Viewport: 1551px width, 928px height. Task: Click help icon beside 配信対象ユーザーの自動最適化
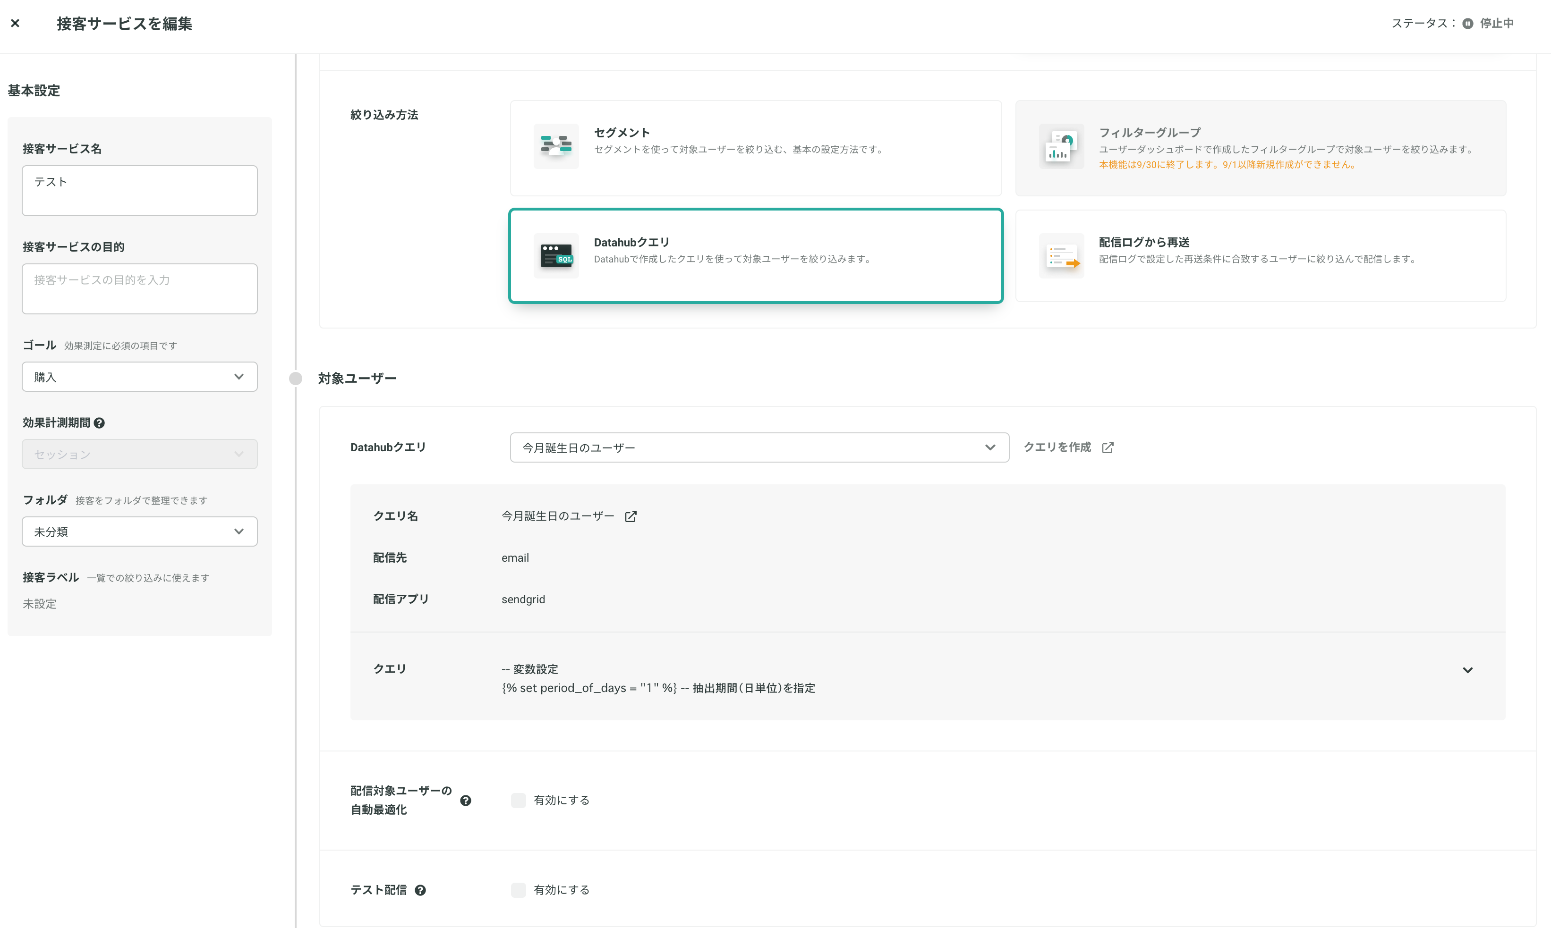pyautogui.click(x=466, y=801)
